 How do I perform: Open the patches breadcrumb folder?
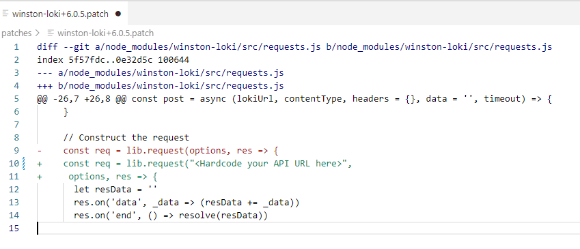coord(16,33)
